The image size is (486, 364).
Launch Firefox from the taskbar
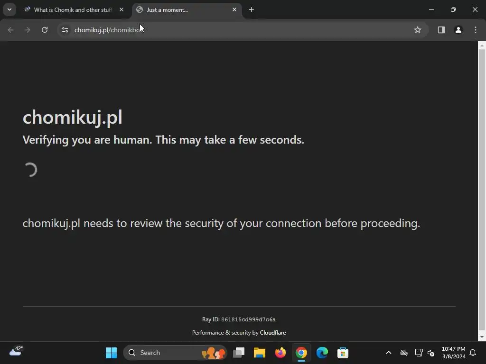click(280, 353)
